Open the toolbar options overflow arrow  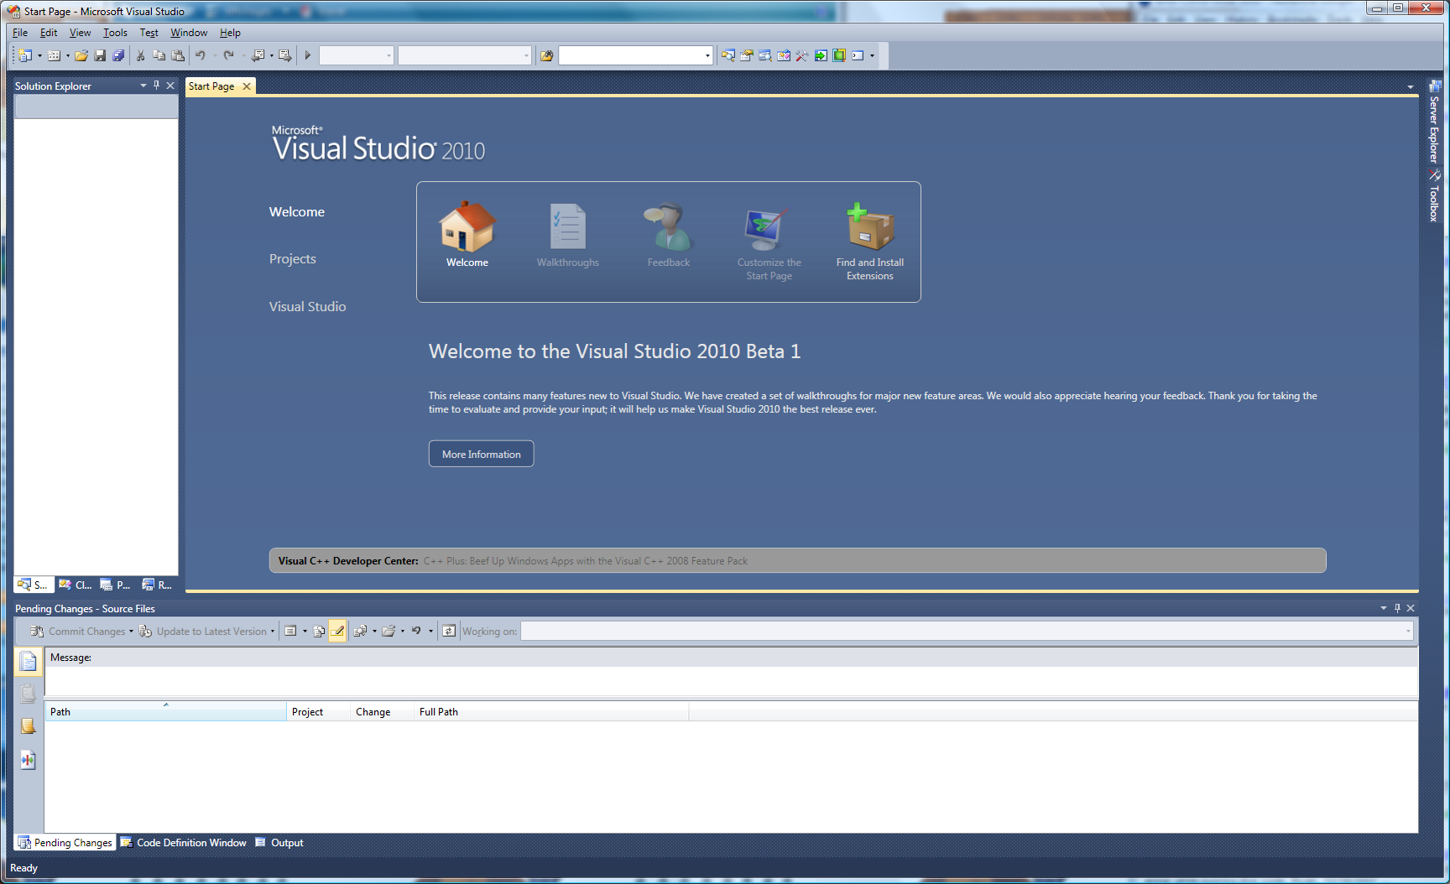click(872, 55)
